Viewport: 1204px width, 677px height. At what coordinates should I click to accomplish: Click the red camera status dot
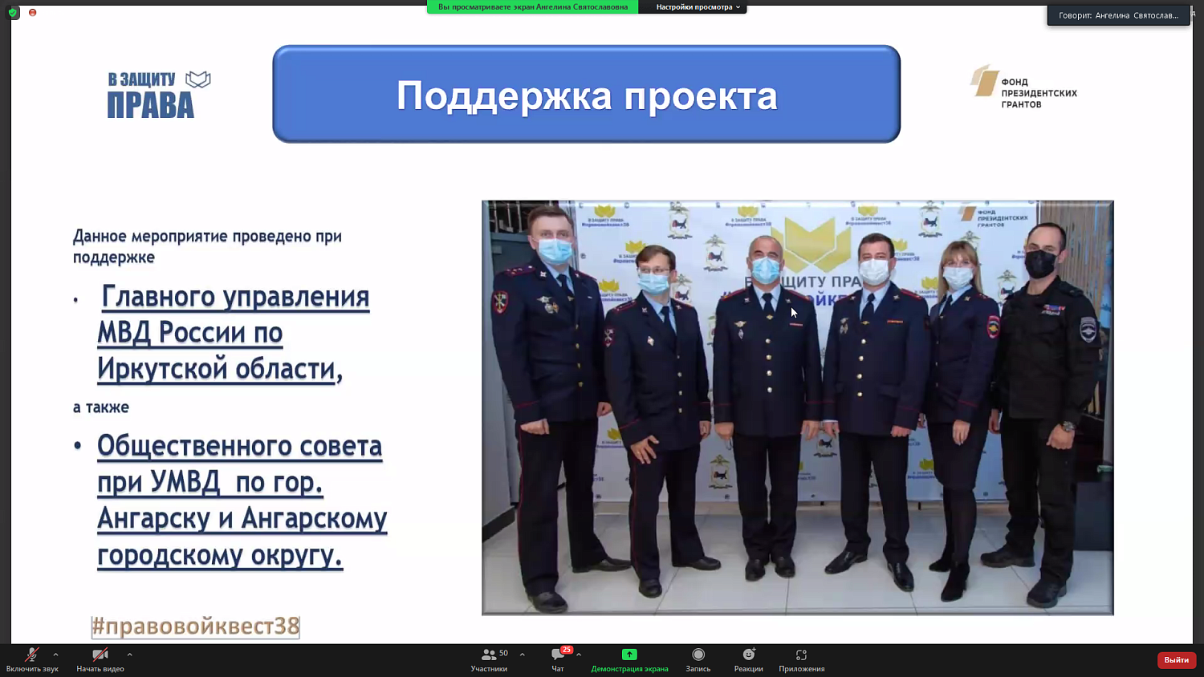[x=32, y=14]
